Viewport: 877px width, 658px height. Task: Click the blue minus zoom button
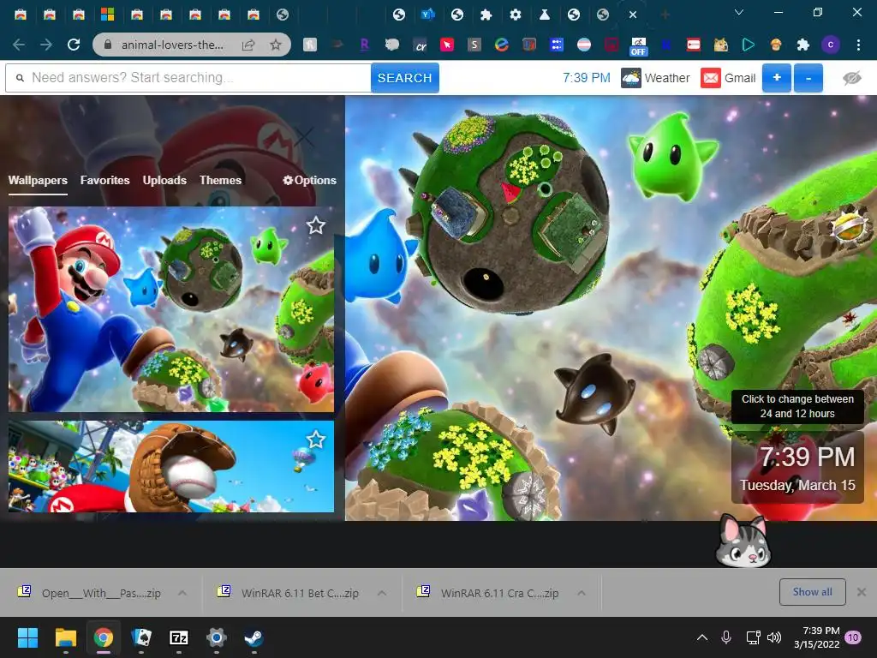[808, 78]
